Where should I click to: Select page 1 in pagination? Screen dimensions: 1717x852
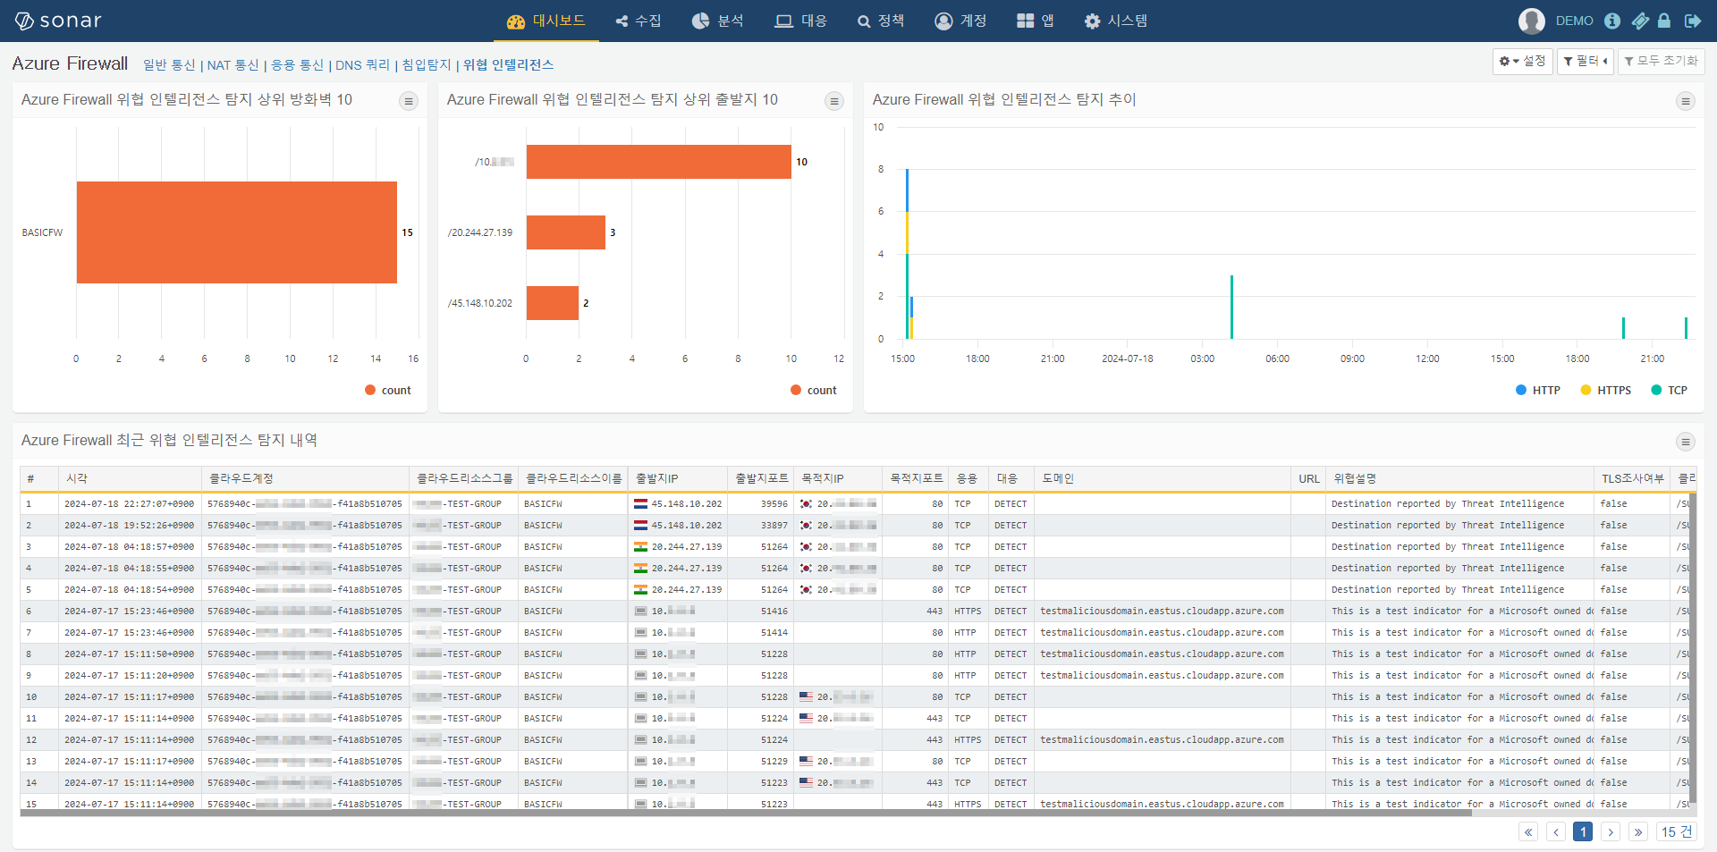click(x=1583, y=832)
